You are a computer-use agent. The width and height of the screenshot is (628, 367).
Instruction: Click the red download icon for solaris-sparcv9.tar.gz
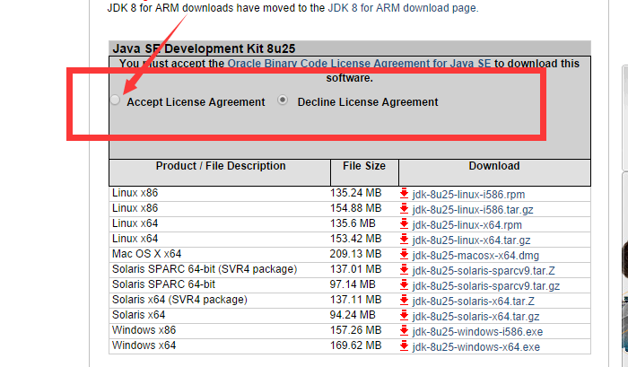tap(404, 284)
